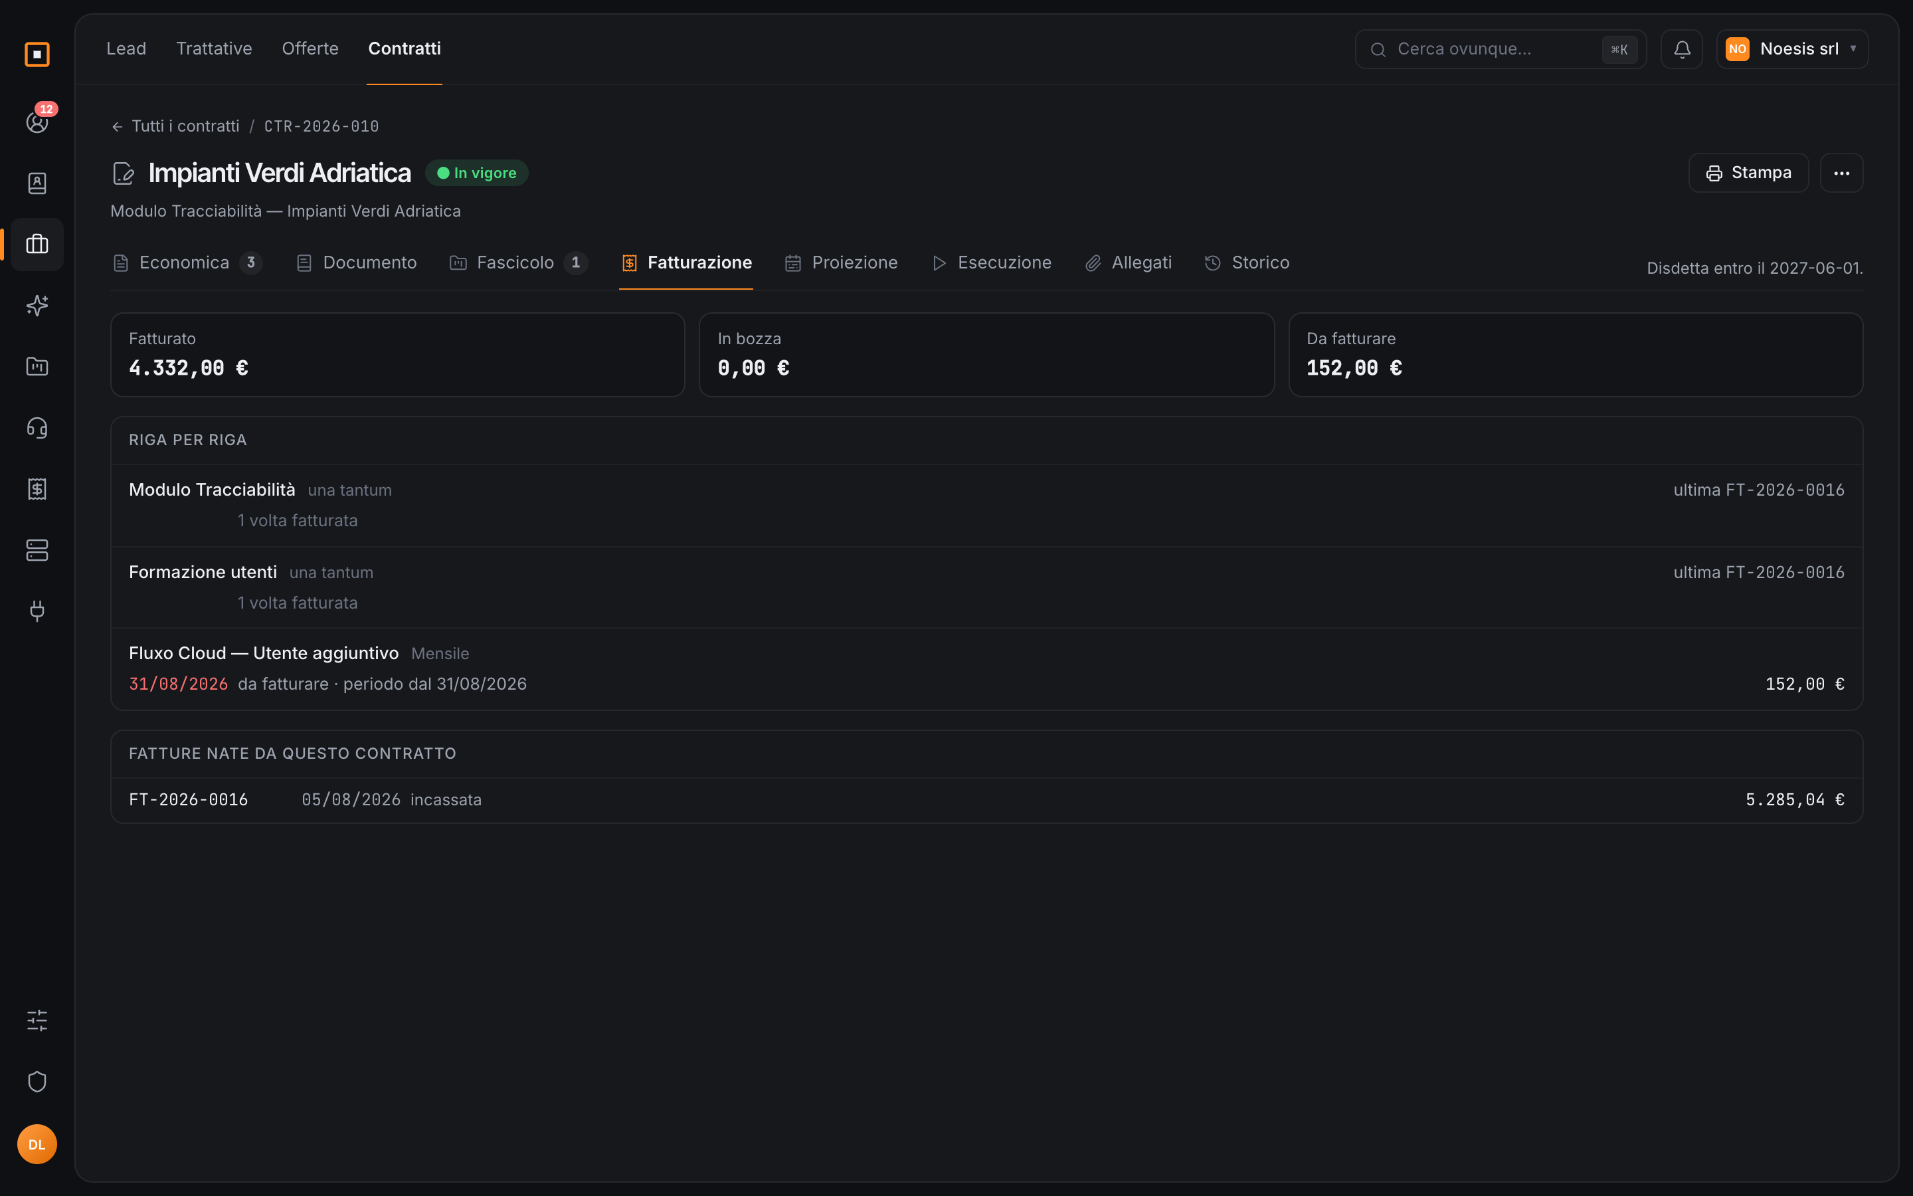
Task: Open the sliders settings sidebar icon
Action: (37, 1021)
